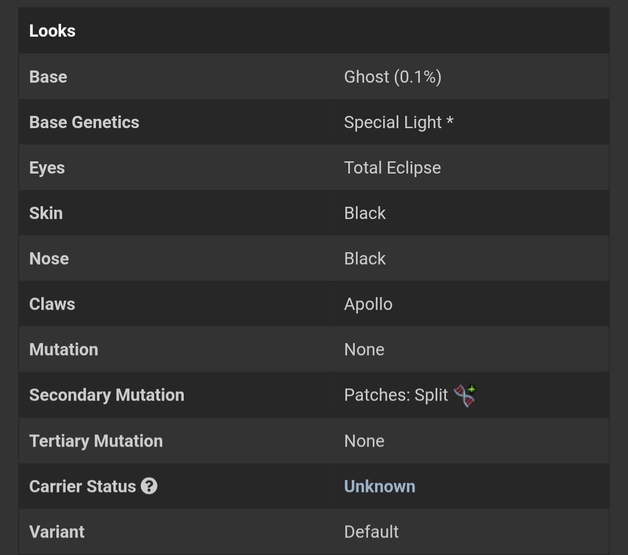Click the Looks table header
This screenshot has height=555, width=628.
coord(313,30)
